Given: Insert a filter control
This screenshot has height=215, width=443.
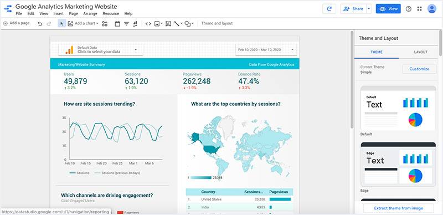Looking at the screenshot, I should 126,23.
